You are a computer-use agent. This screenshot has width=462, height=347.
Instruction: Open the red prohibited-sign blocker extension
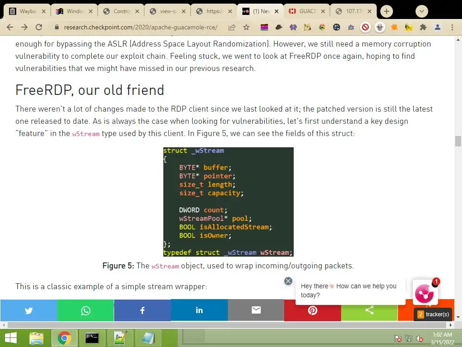365,28
